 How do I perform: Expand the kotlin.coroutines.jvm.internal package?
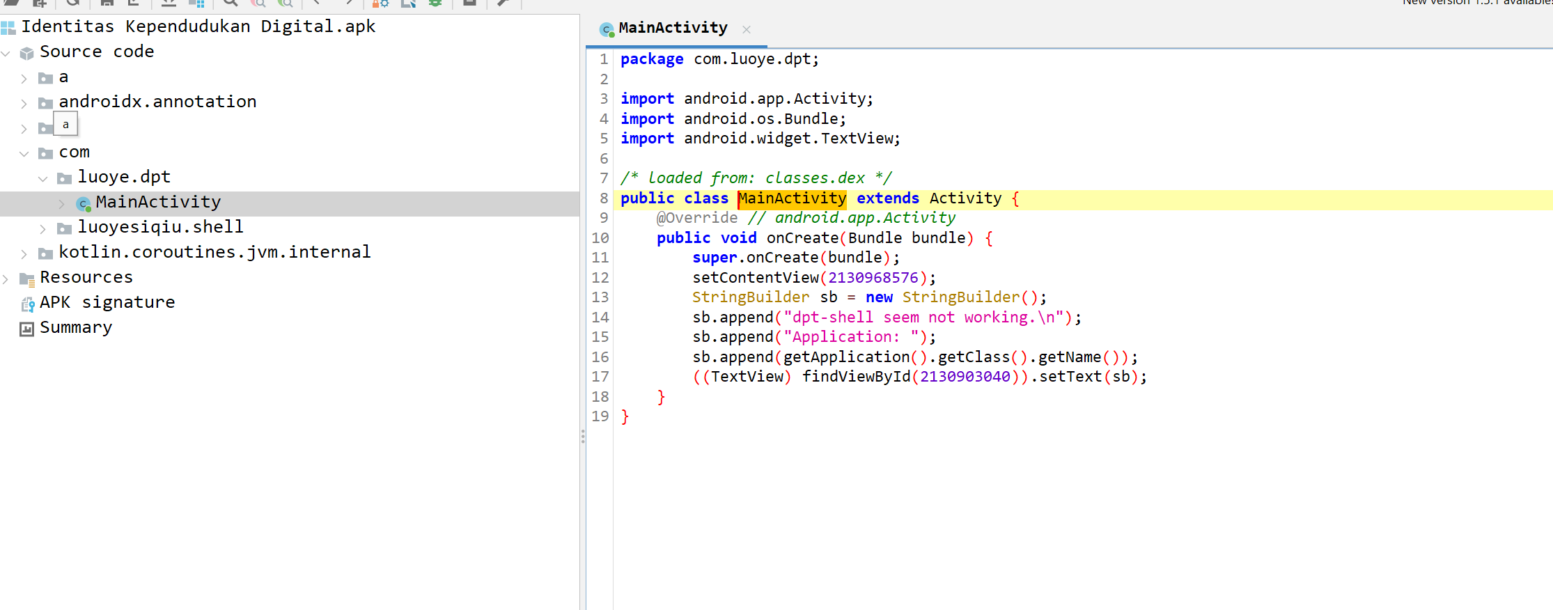click(24, 253)
